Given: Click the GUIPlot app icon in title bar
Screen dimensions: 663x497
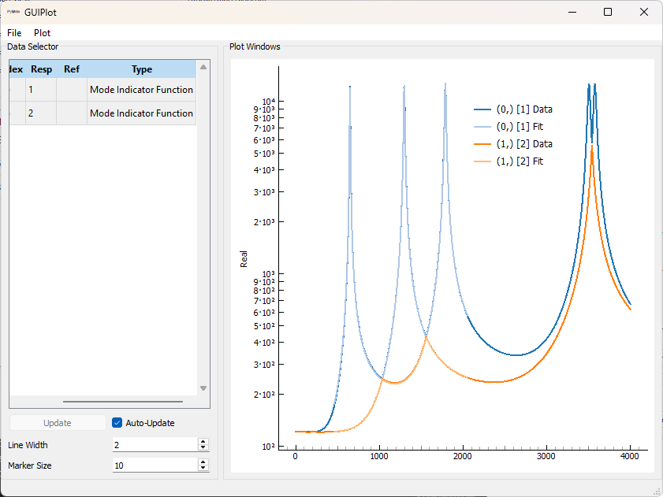Looking at the screenshot, I should pos(13,12).
